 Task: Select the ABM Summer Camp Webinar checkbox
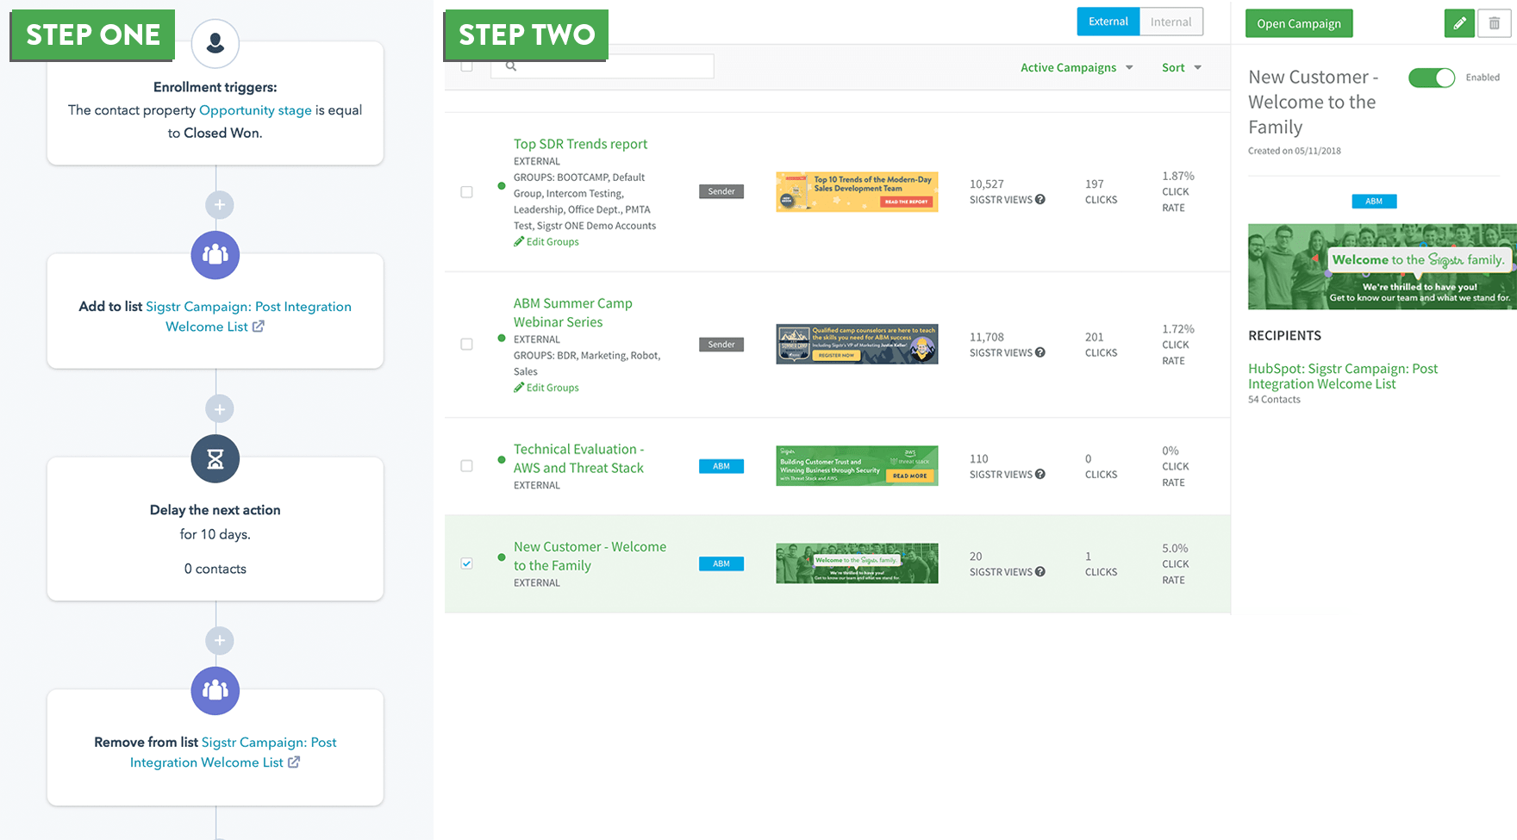[466, 345]
